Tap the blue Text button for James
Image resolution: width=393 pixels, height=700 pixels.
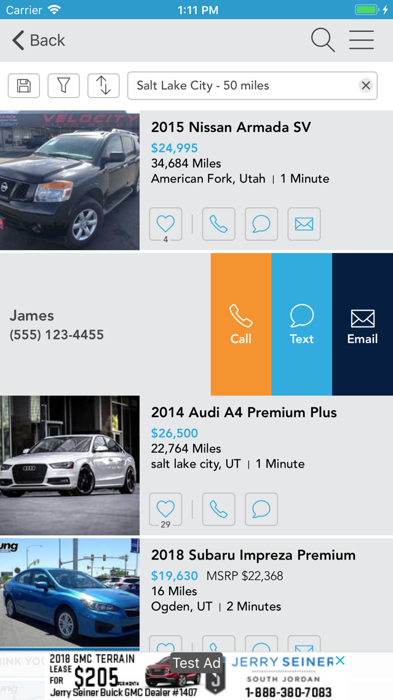[301, 324]
